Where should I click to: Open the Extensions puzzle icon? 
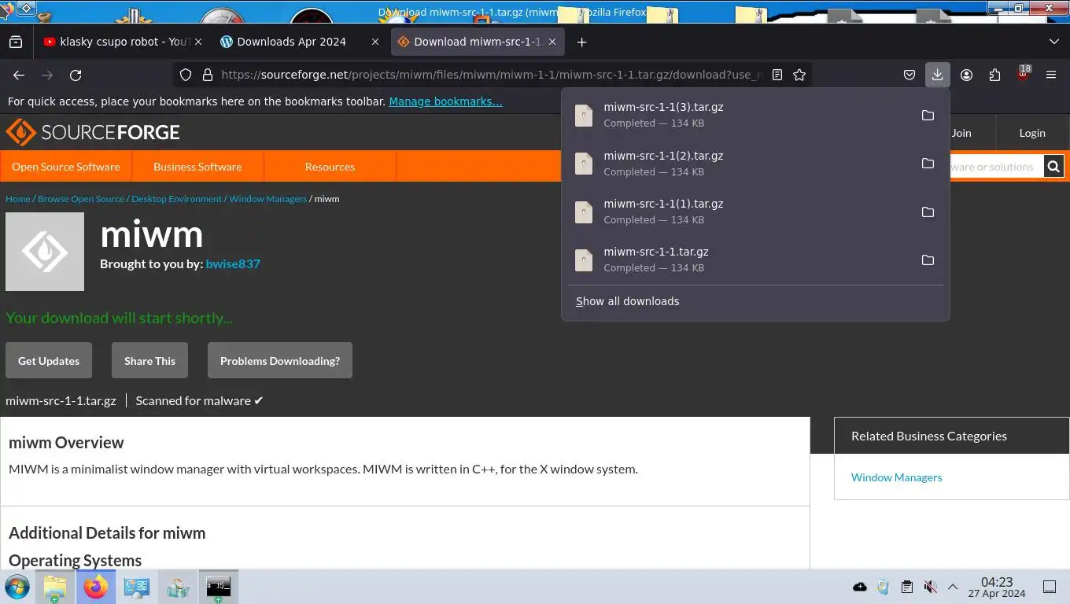[x=994, y=75]
